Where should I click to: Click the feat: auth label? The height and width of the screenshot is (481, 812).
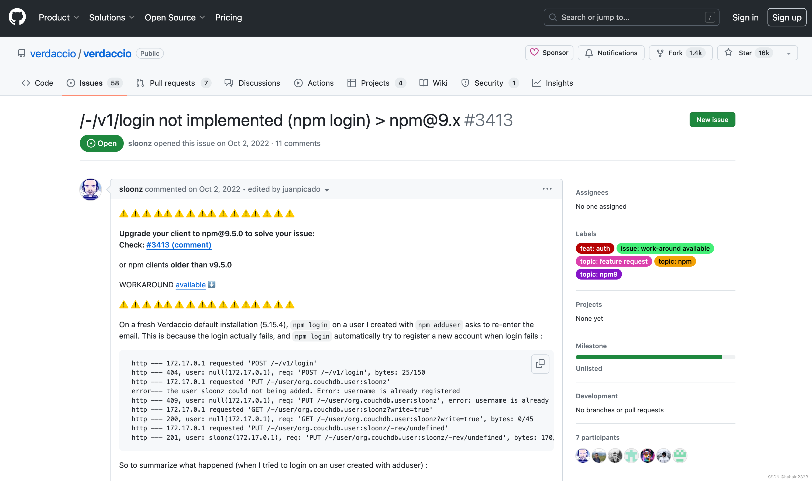(x=595, y=248)
